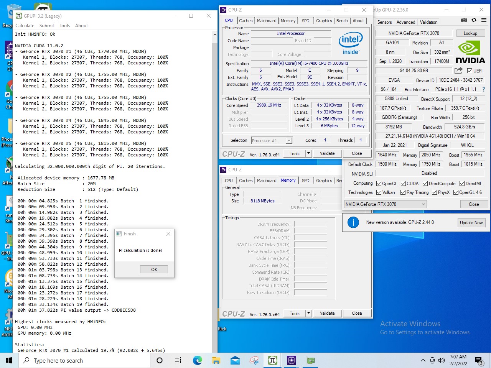Click the GPU-Z BIOS share/export icon
The width and height of the screenshot is (491, 368).
point(458,70)
